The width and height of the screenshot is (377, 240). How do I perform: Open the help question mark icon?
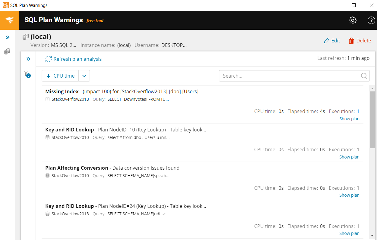pyautogui.click(x=371, y=20)
